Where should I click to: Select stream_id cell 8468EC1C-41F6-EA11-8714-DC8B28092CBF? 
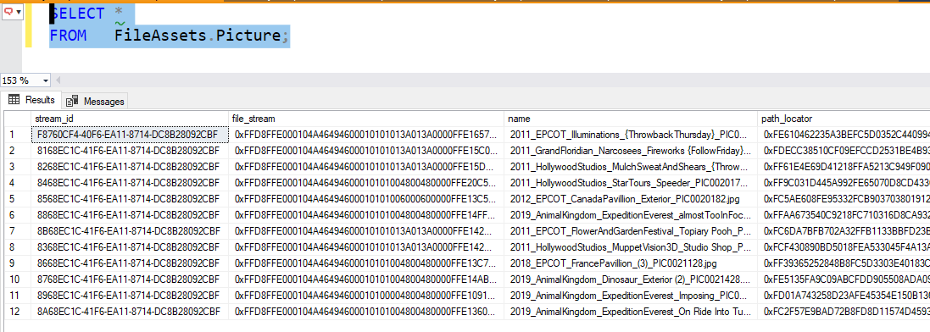pyautogui.click(x=130, y=183)
